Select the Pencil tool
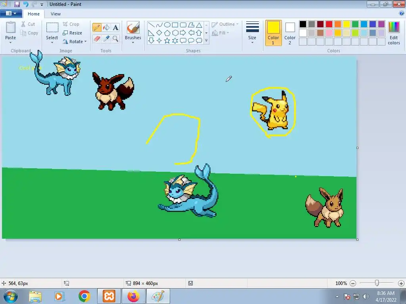The width and height of the screenshot is (406, 304). (97, 27)
